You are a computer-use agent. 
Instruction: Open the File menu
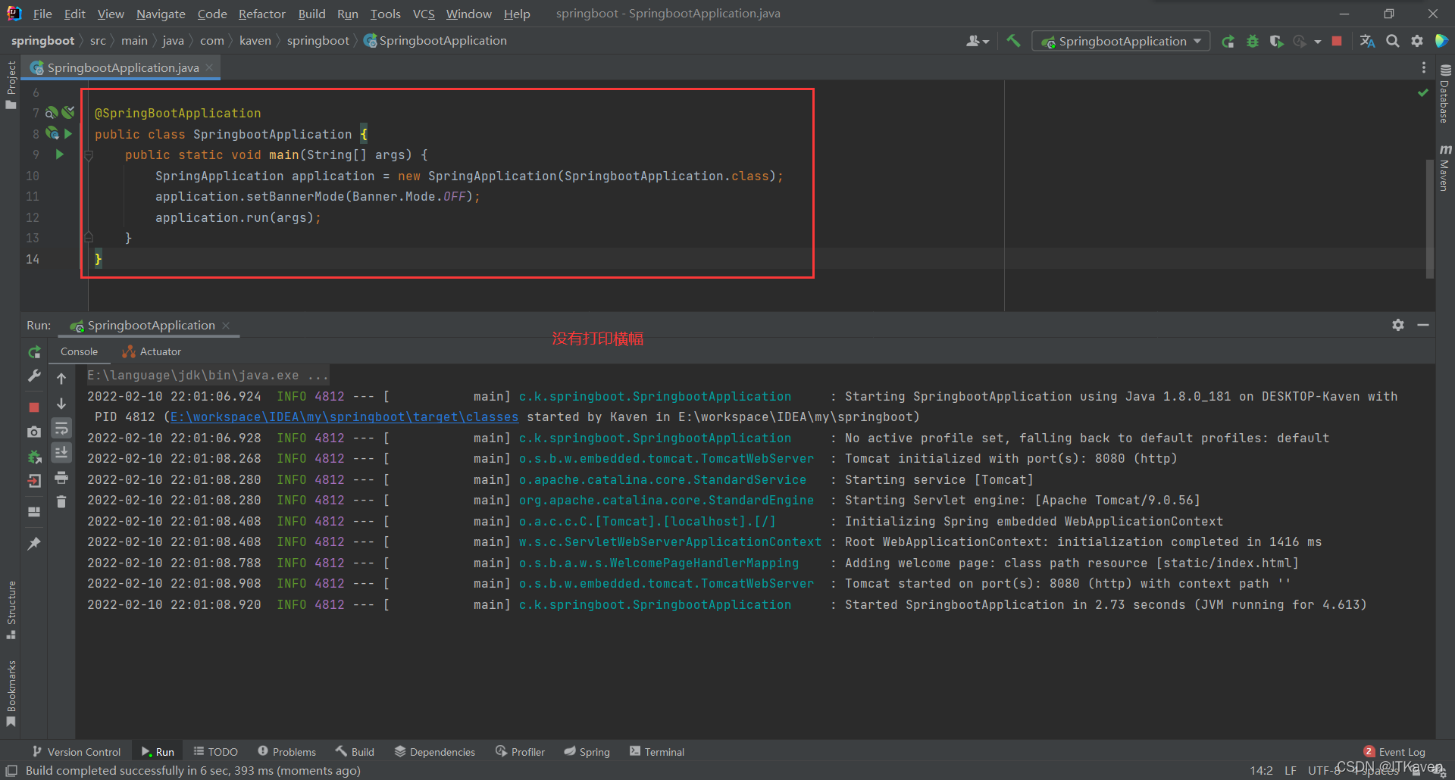point(42,14)
